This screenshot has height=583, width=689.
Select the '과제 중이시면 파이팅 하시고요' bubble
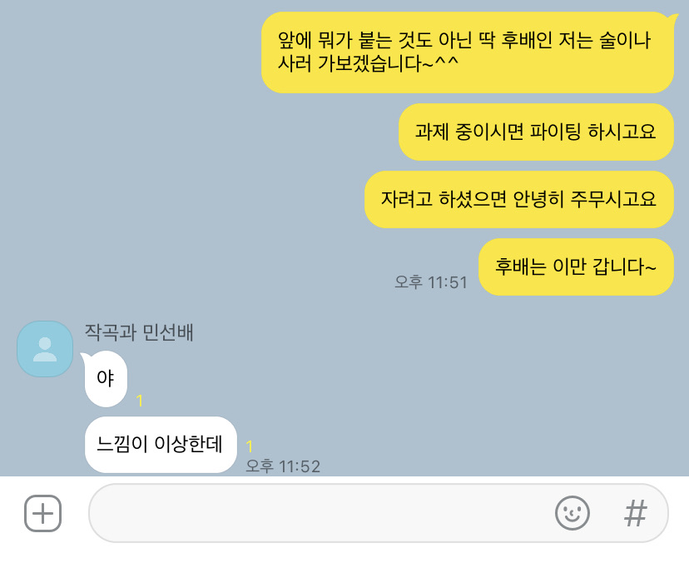click(536, 132)
